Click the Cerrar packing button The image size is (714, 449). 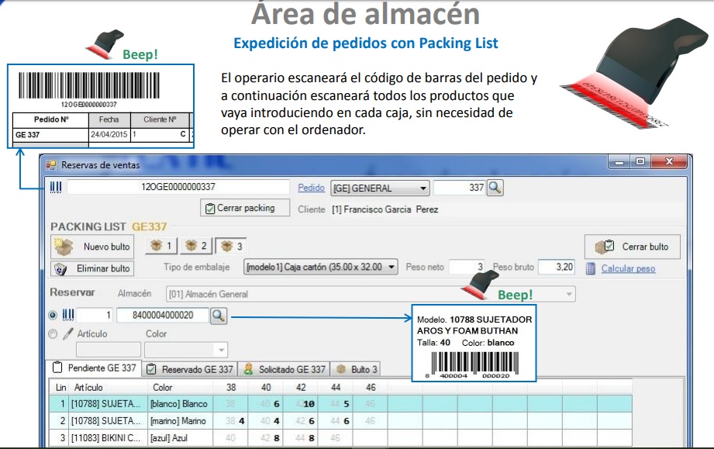tap(244, 207)
